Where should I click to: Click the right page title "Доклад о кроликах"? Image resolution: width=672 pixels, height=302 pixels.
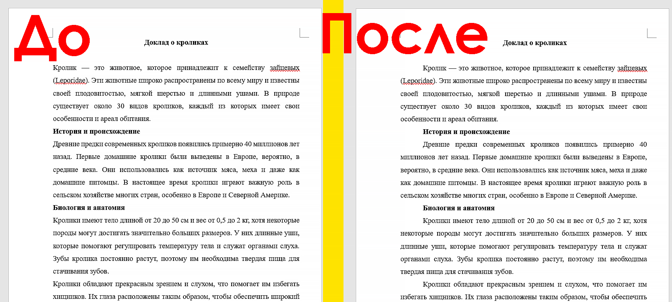535,43
